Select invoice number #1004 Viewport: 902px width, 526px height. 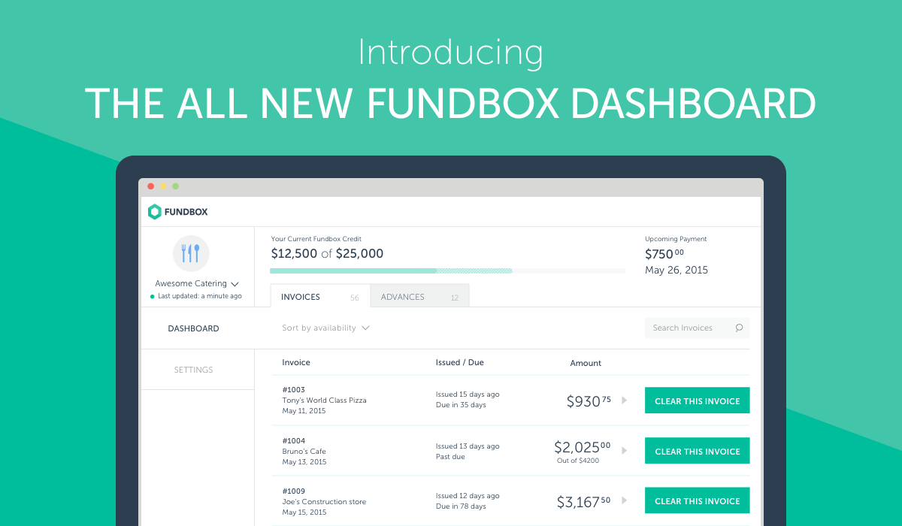[x=294, y=440]
